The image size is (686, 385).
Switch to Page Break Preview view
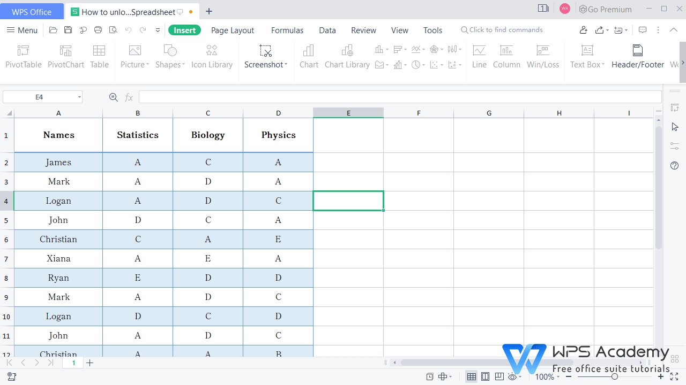[x=499, y=376]
